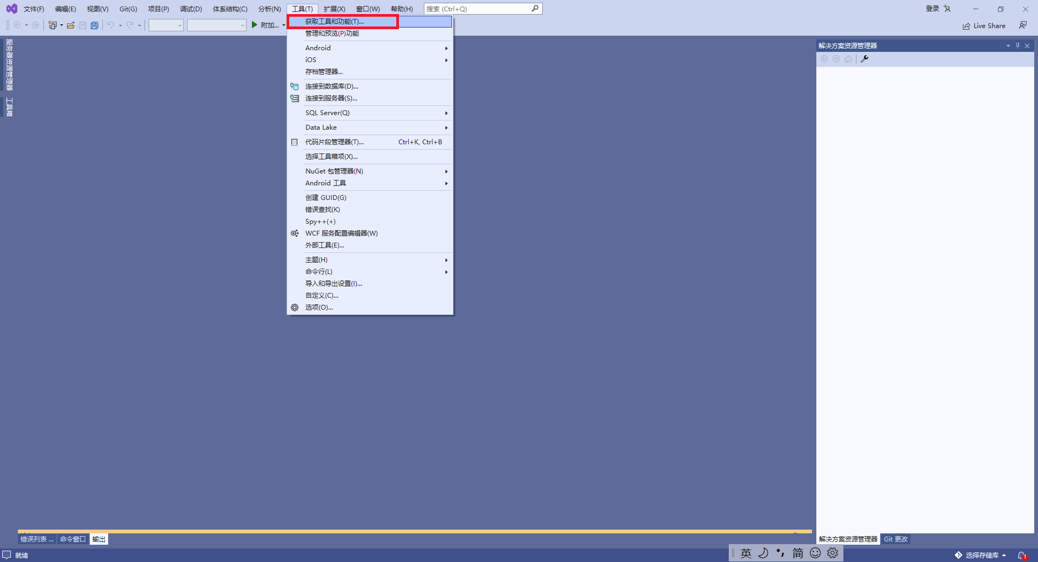The width and height of the screenshot is (1038, 562).
Task: Click the redo toolbar icon
Action: coord(130,25)
